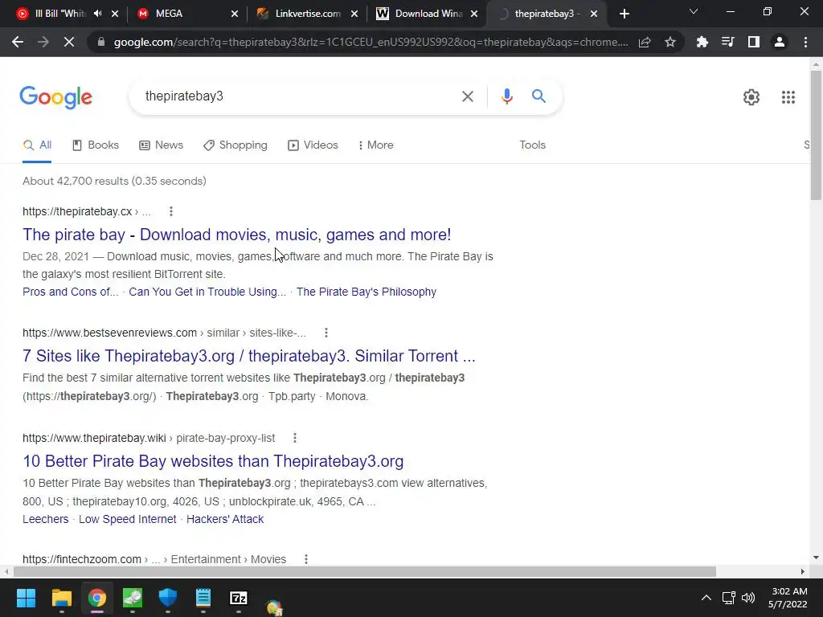Open 7 Sites like Thepiratebay3.org result
This screenshot has height=617, width=823.
249,356
